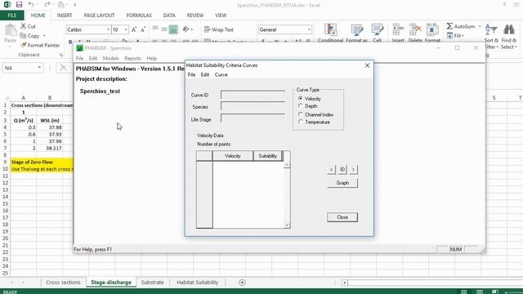The image size is (523, 294).
Task: Click the Excel horizontal scrollbar left arrow
Action: (x=344, y=283)
